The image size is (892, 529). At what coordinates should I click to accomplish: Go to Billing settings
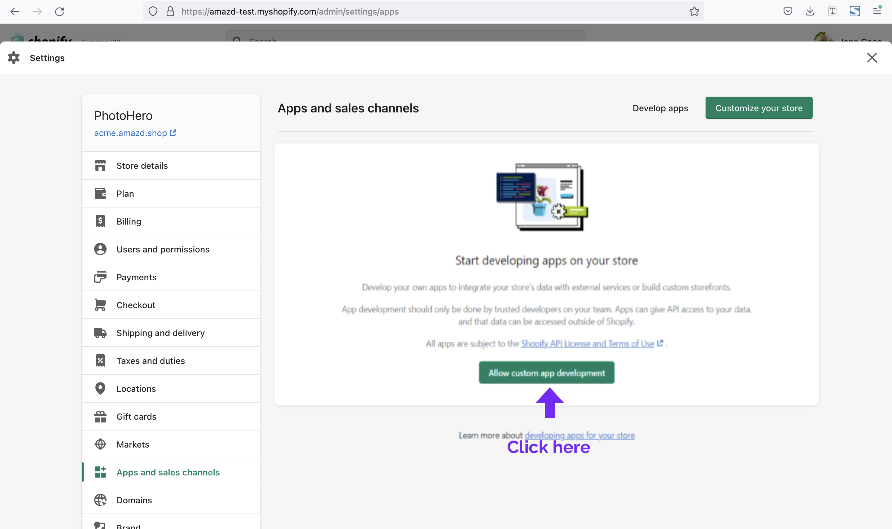(x=171, y=221)
